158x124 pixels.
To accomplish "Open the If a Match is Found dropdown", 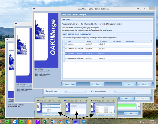I will pyautogui.click(x=75, y=91).
